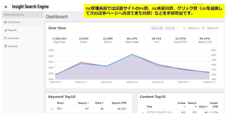Click the end date 2020-03-18 field
This screenshot has width=227, height=115.
[x=212, y=28]
